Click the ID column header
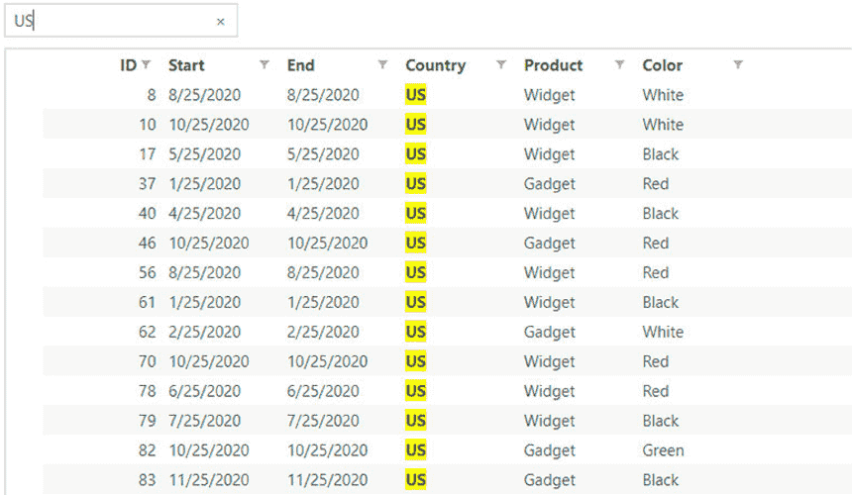Image resolution: width=852 pixels, height=495 pixels. [x=128, y=65]
